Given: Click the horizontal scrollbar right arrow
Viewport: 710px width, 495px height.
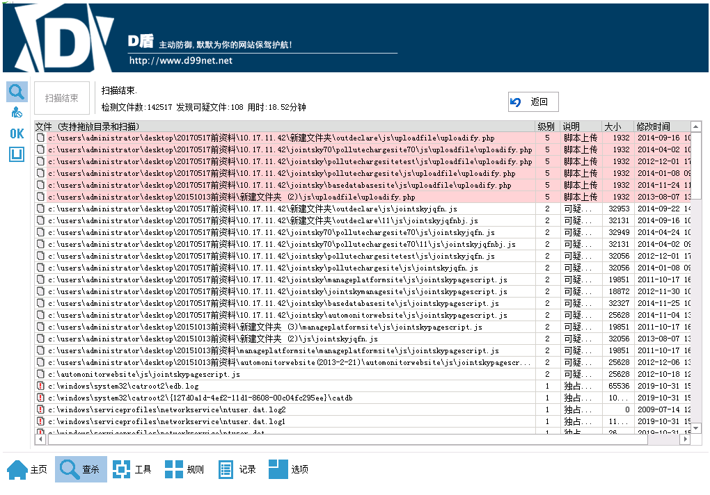Looking at the screenshot, I should [685, 439].
